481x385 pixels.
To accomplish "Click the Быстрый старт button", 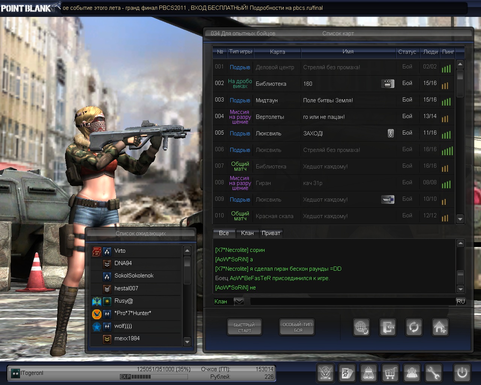I will pyautogui.click(x=244, y=327).
